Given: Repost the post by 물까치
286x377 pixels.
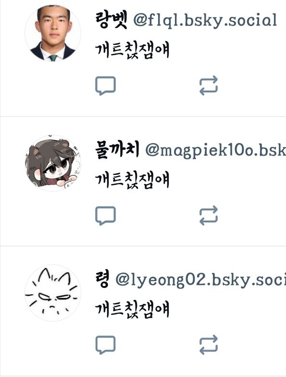Looking at the screenshot, I should click(x=209, y=215).
